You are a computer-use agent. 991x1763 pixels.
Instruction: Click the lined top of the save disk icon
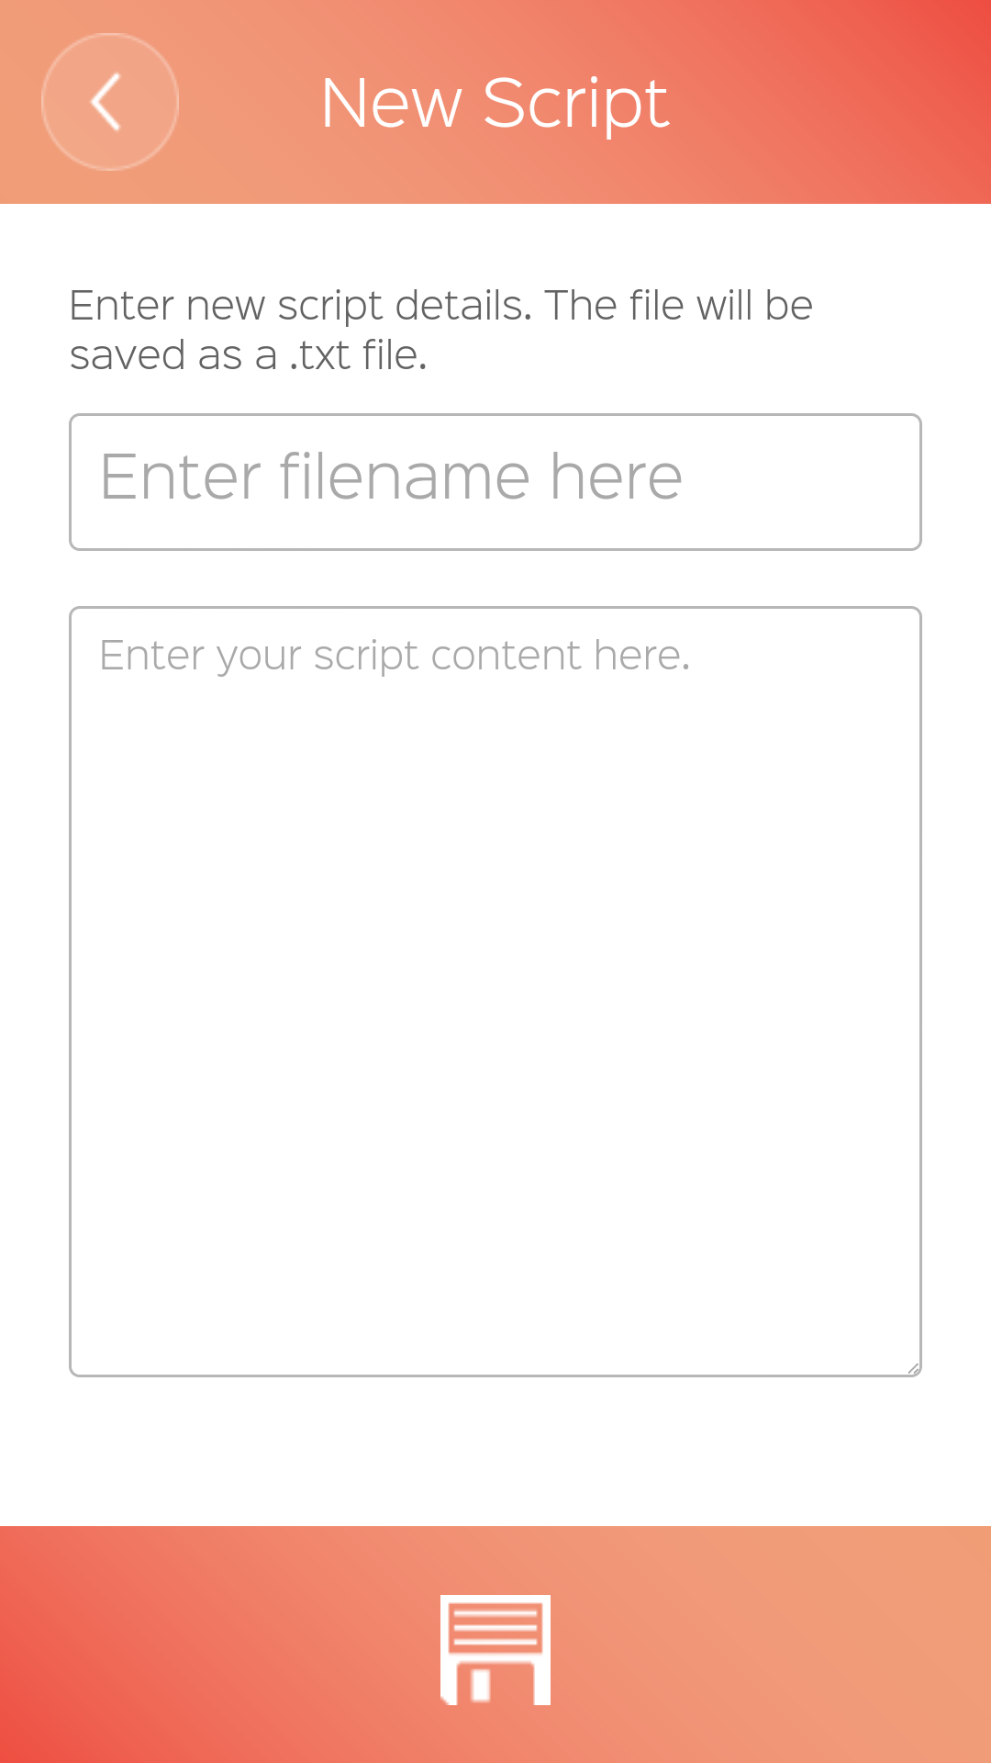pos(495,1625)
